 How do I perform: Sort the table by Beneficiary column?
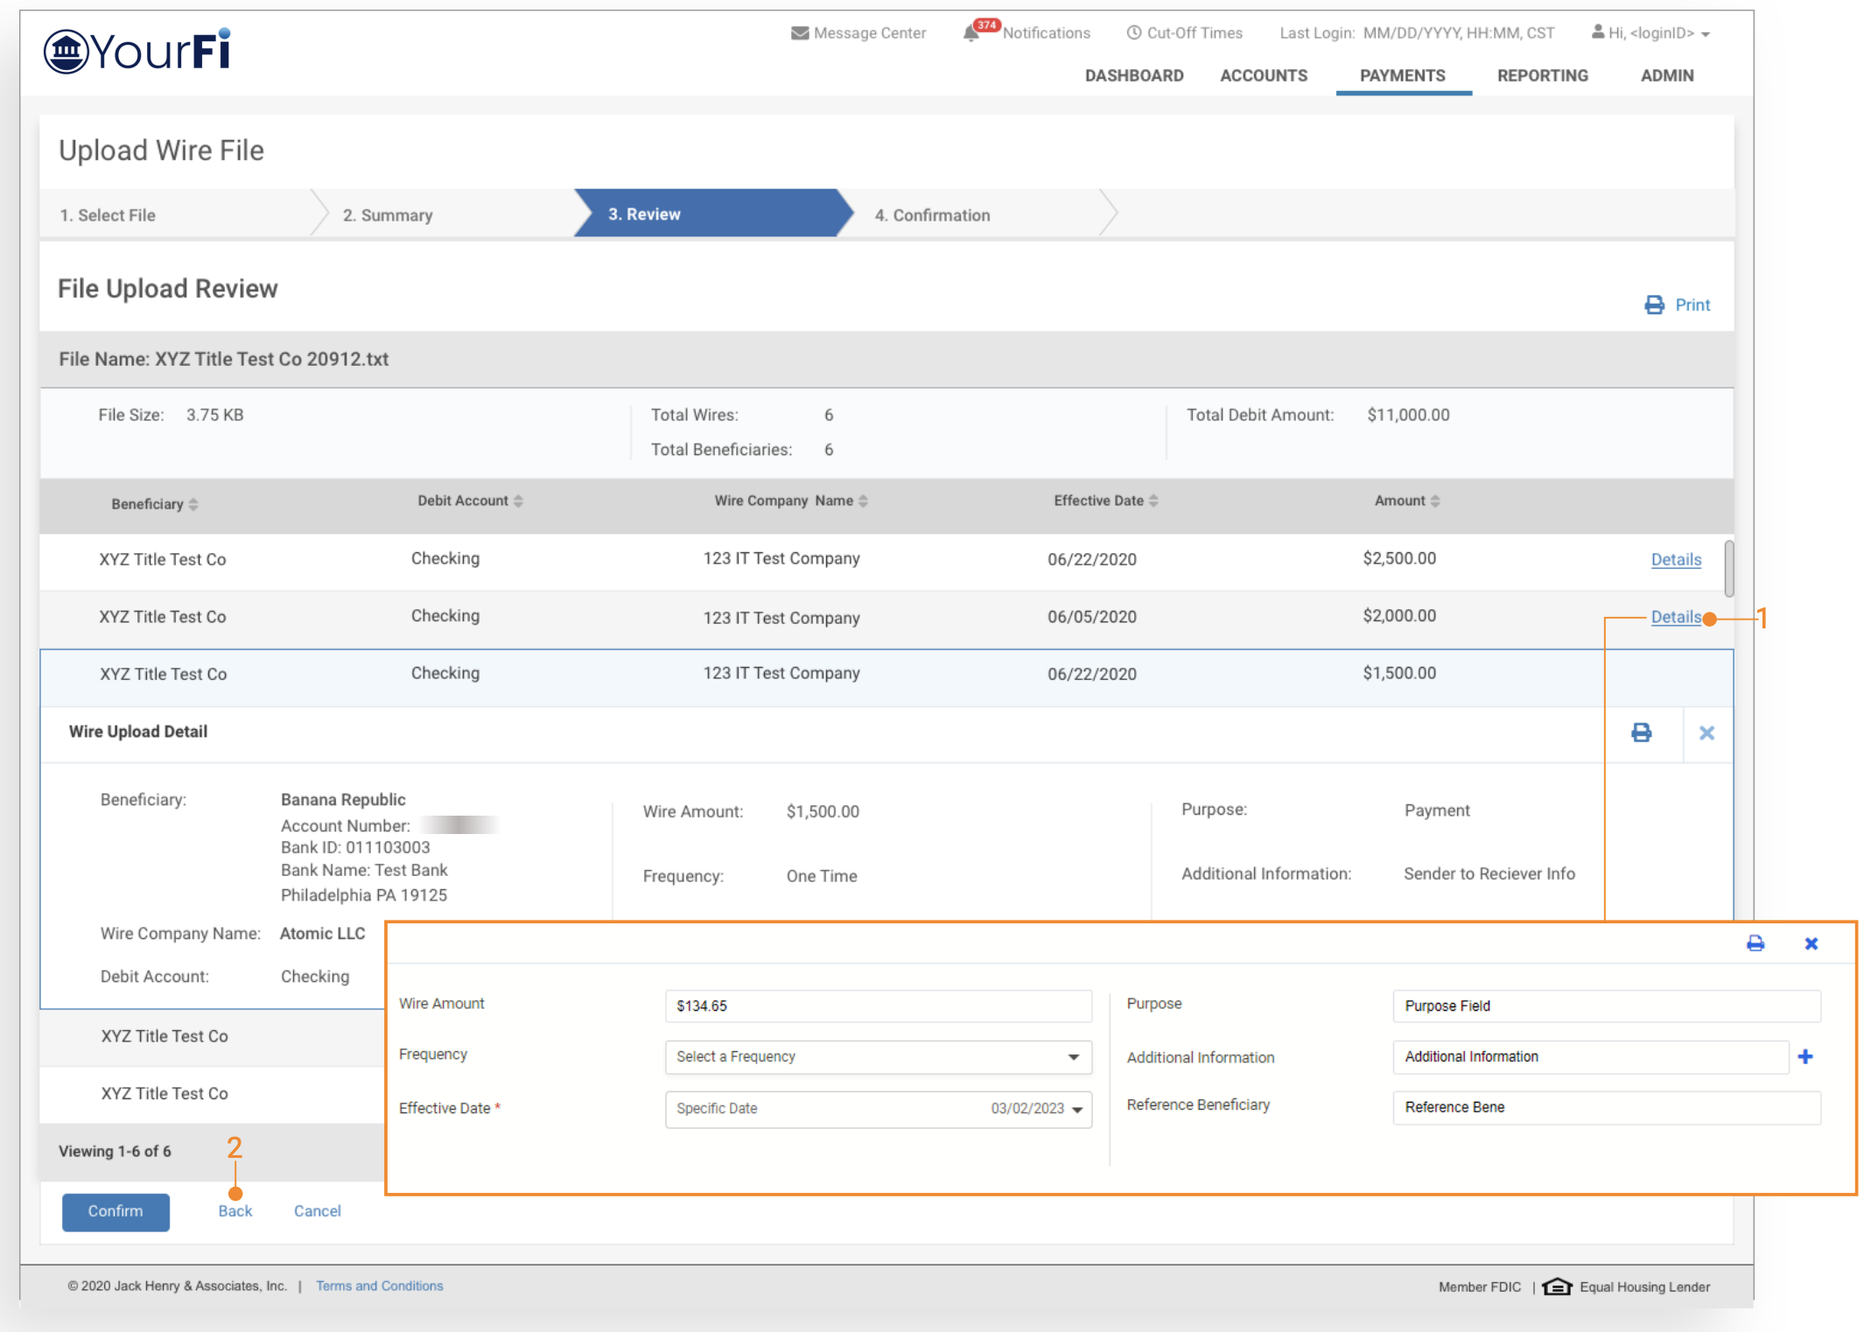(154, 504)
